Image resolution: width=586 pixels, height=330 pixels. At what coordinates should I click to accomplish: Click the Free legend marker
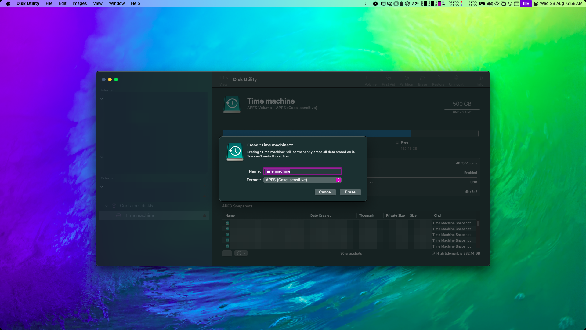[397, 142]
